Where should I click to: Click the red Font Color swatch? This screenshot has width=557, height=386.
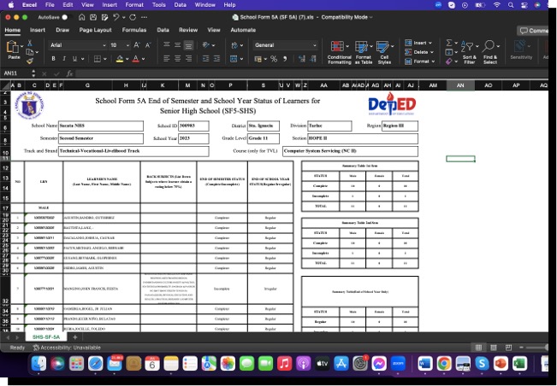pyautogui.click(x=136, y=59)
